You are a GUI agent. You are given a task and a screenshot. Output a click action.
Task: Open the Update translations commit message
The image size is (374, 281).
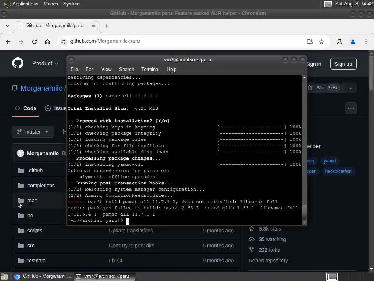131,231
